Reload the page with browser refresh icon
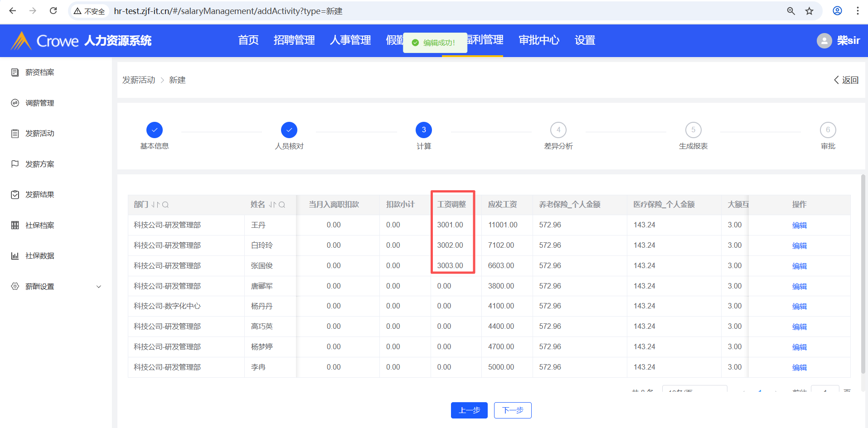 coord(53,11)
